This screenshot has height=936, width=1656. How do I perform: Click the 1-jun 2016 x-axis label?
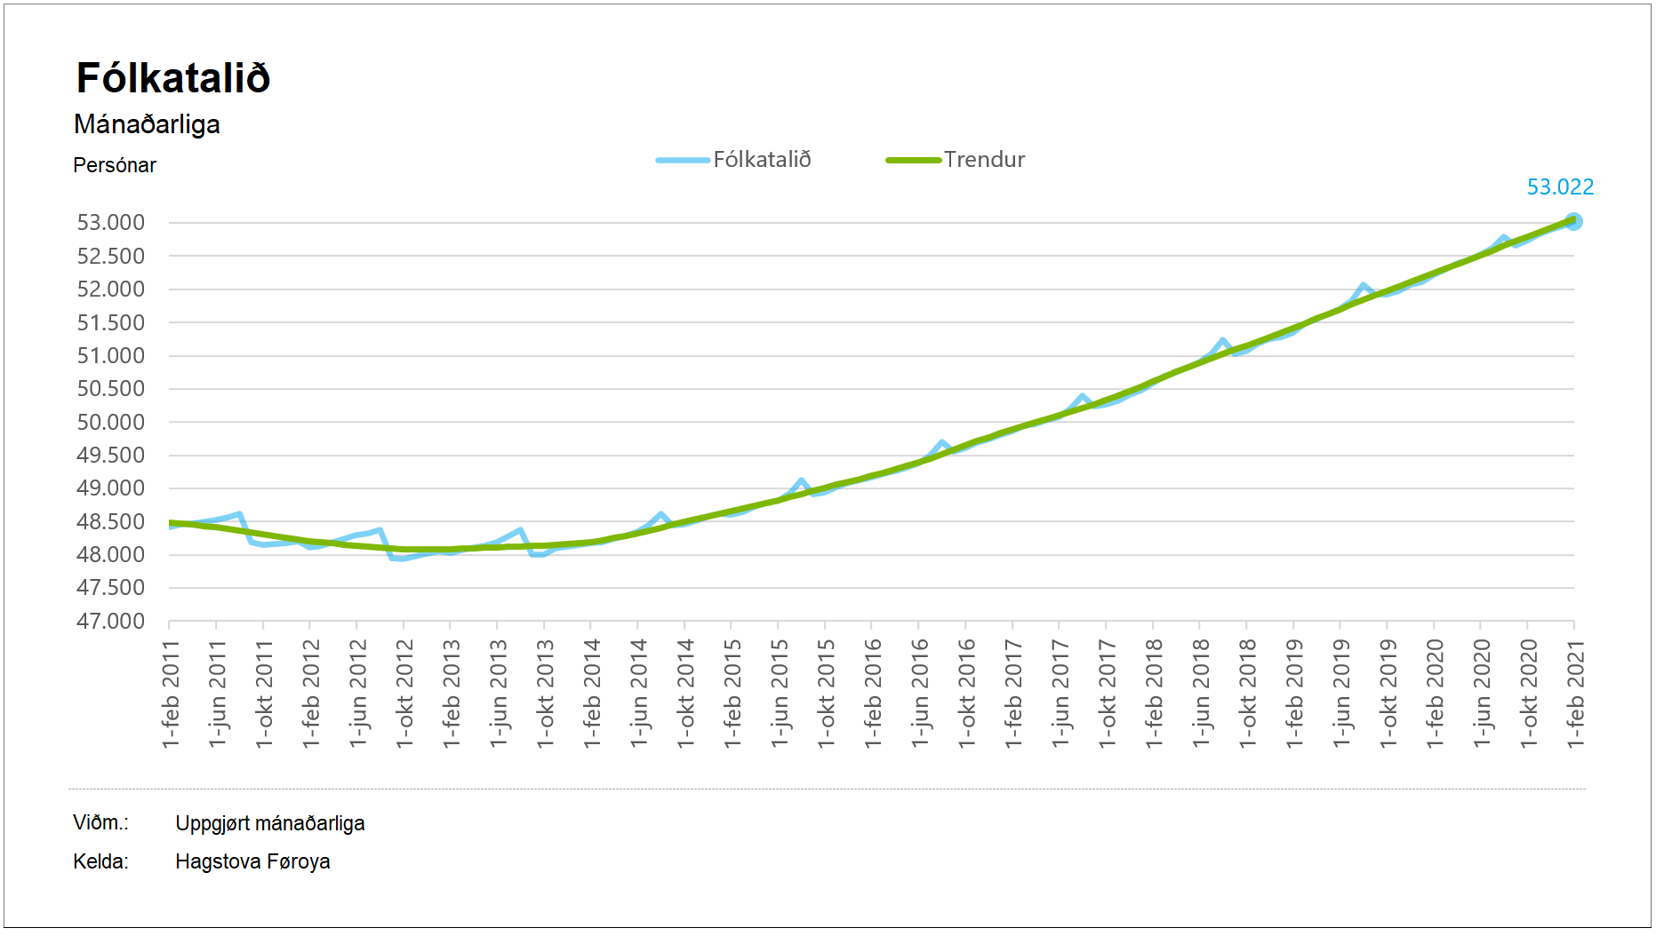pos(920,694)
